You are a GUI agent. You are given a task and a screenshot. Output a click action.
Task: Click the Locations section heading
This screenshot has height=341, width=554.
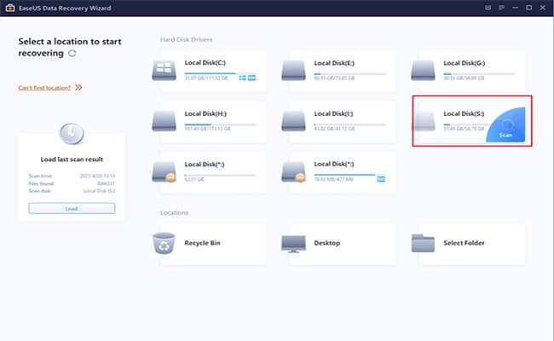[x=174, y=213]
